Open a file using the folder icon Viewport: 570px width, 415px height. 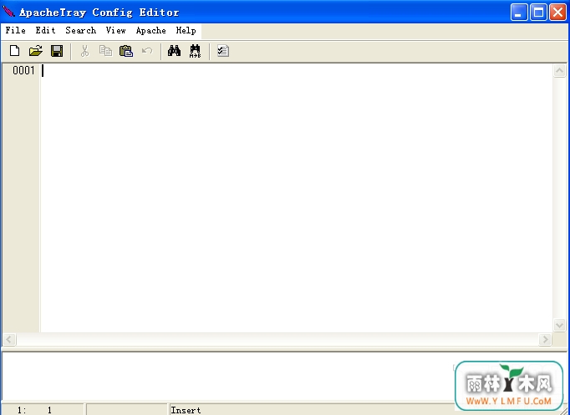[x=36, y=51]
